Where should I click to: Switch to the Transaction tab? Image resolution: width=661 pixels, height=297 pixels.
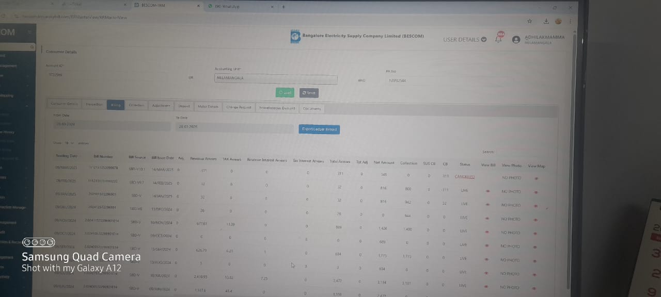click(x=94, y=105)
